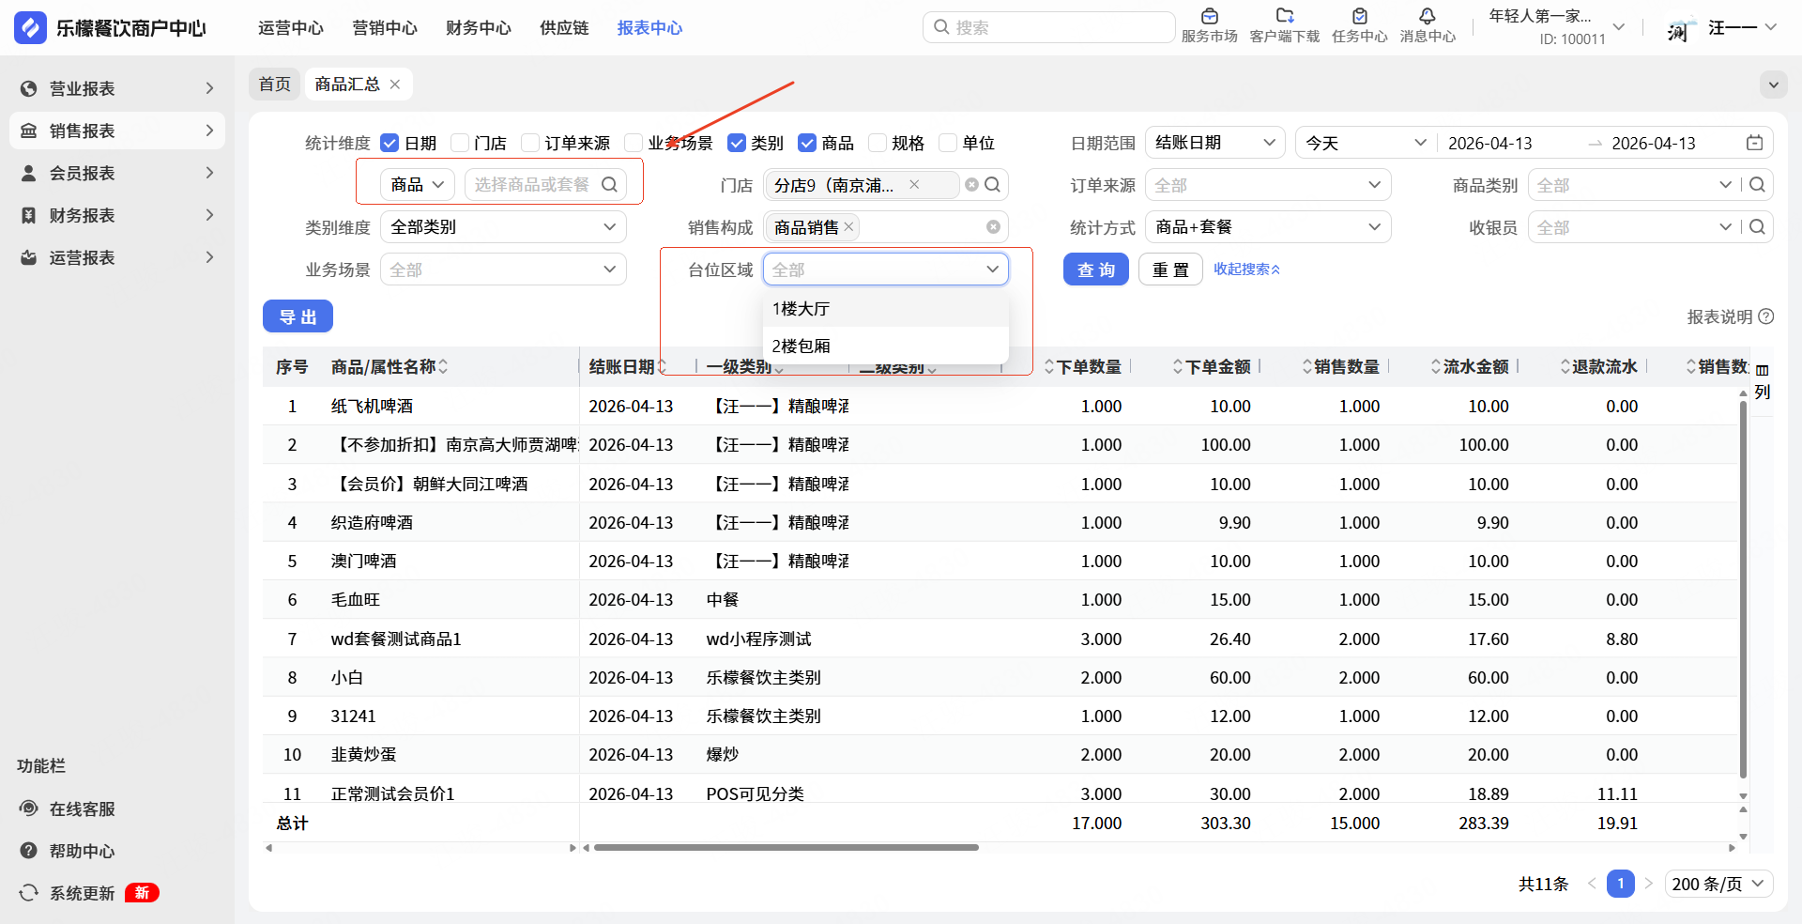This screenshot has height=924, width=1802.
Task: Open column settings 列 icon
Action: (1763, 380)
